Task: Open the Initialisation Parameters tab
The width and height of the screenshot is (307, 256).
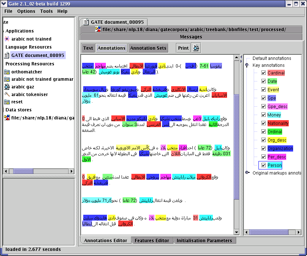Action: [204, 240]
